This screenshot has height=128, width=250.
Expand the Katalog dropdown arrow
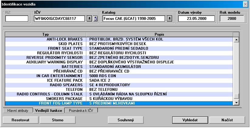[170, 19]
